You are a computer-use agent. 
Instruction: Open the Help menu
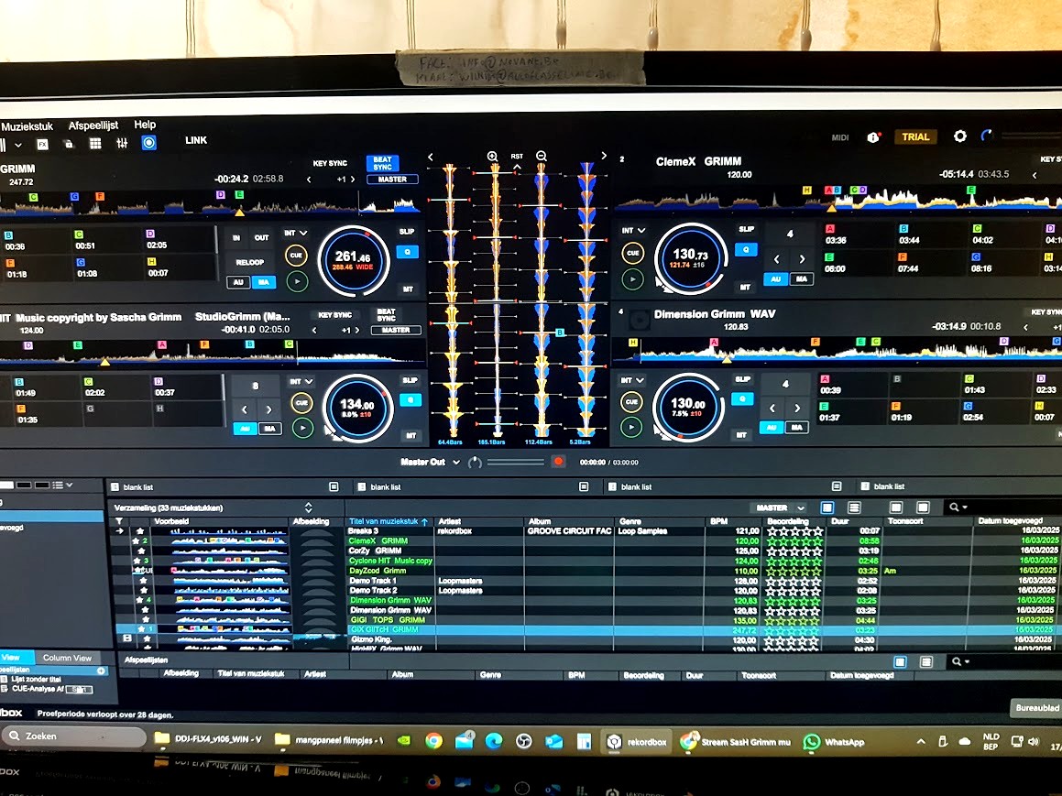click(145, 125)
